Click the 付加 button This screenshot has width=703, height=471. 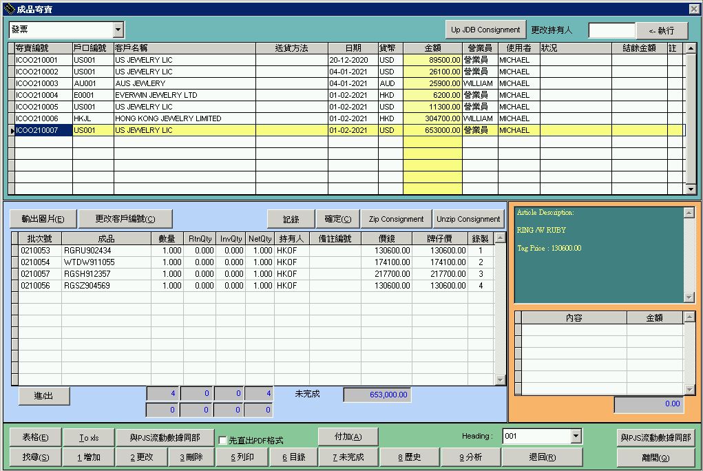click(348, 437)
